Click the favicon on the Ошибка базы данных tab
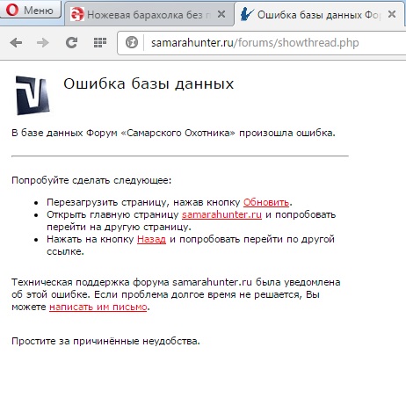Viewport: 406px width, 398px height. pyautogui.click(x=246, y=14)
